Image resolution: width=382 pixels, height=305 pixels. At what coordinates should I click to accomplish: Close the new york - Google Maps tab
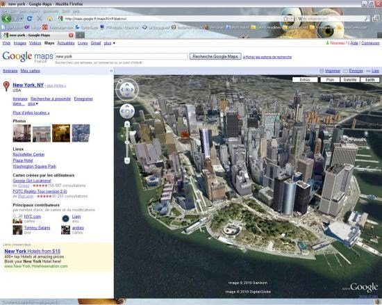point(71,35)
